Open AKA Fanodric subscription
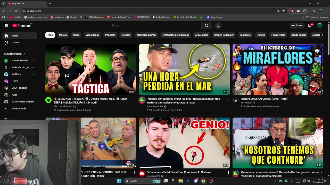This screenshot has width=330, height=185. pyautogui.click(x=20, y=88)
